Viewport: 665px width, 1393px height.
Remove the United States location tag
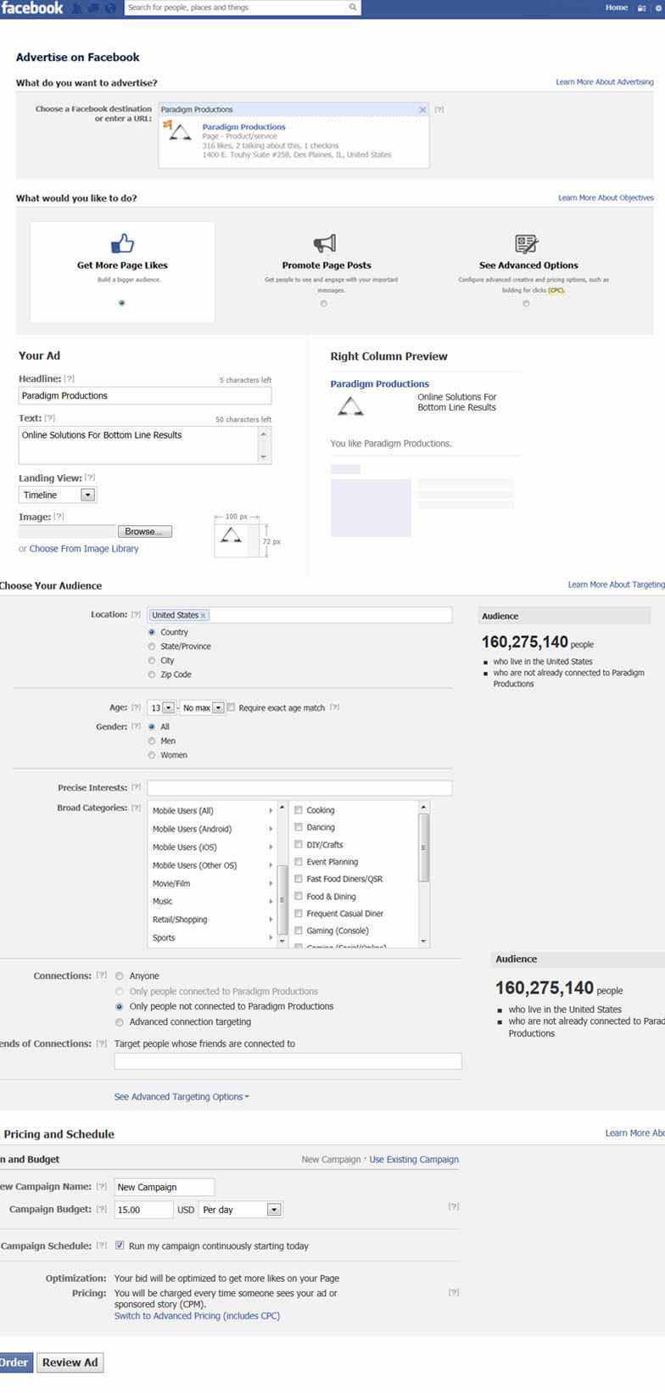(x=204, y=615)
